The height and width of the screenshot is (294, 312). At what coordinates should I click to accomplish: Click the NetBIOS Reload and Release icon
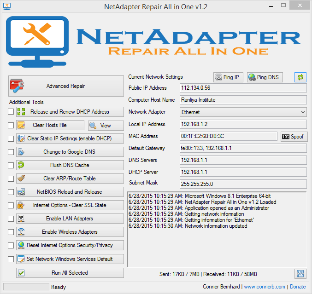click(21, 192)
